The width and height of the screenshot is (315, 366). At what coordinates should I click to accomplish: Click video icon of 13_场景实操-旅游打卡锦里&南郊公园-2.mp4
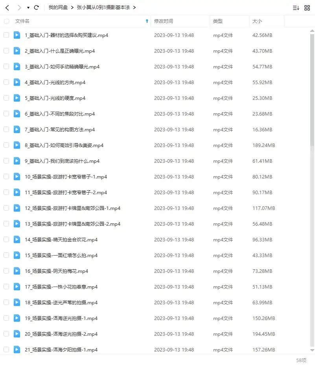click(17, 224)
